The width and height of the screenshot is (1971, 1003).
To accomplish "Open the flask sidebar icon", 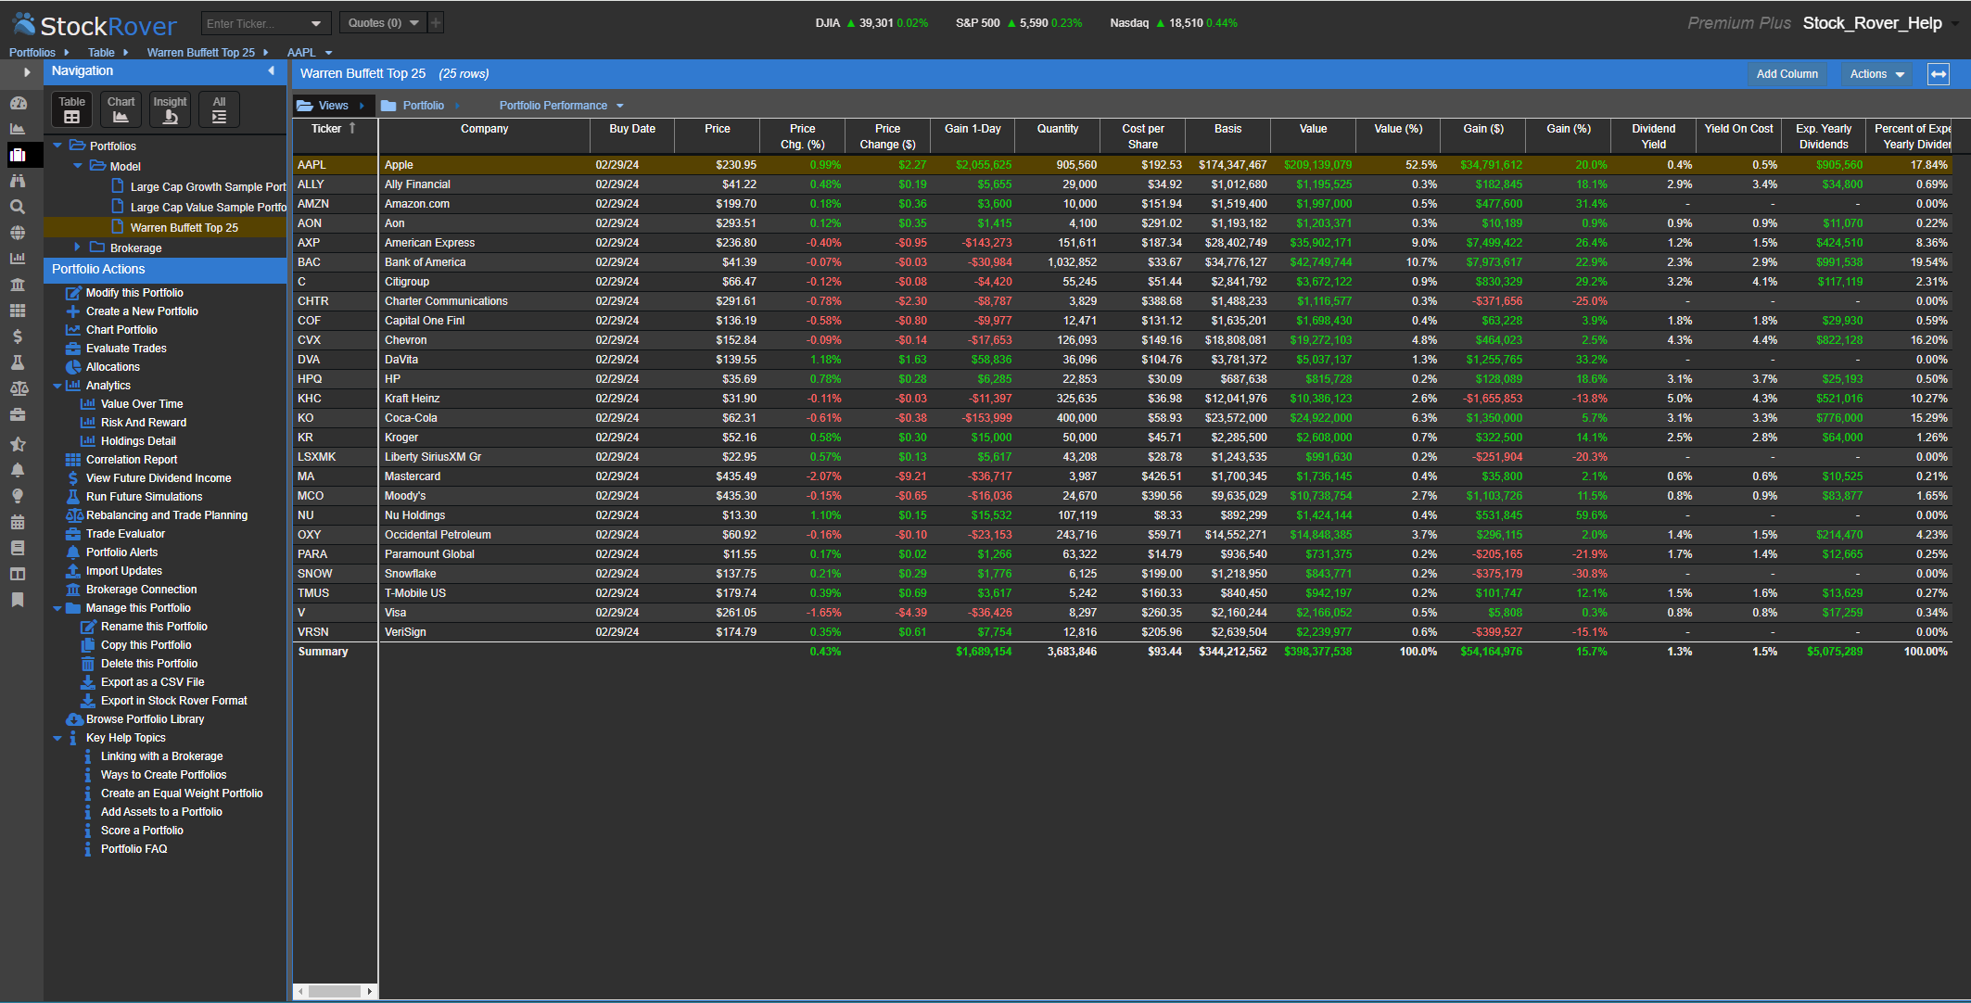I will (x=18, y=362).
